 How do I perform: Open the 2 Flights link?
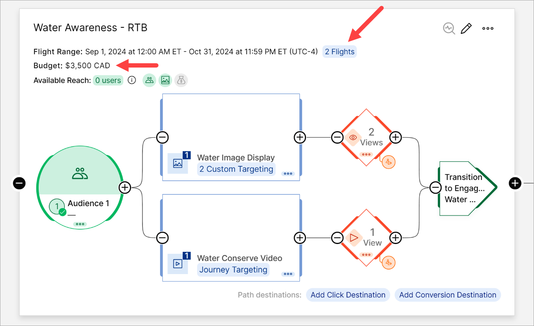339,52
